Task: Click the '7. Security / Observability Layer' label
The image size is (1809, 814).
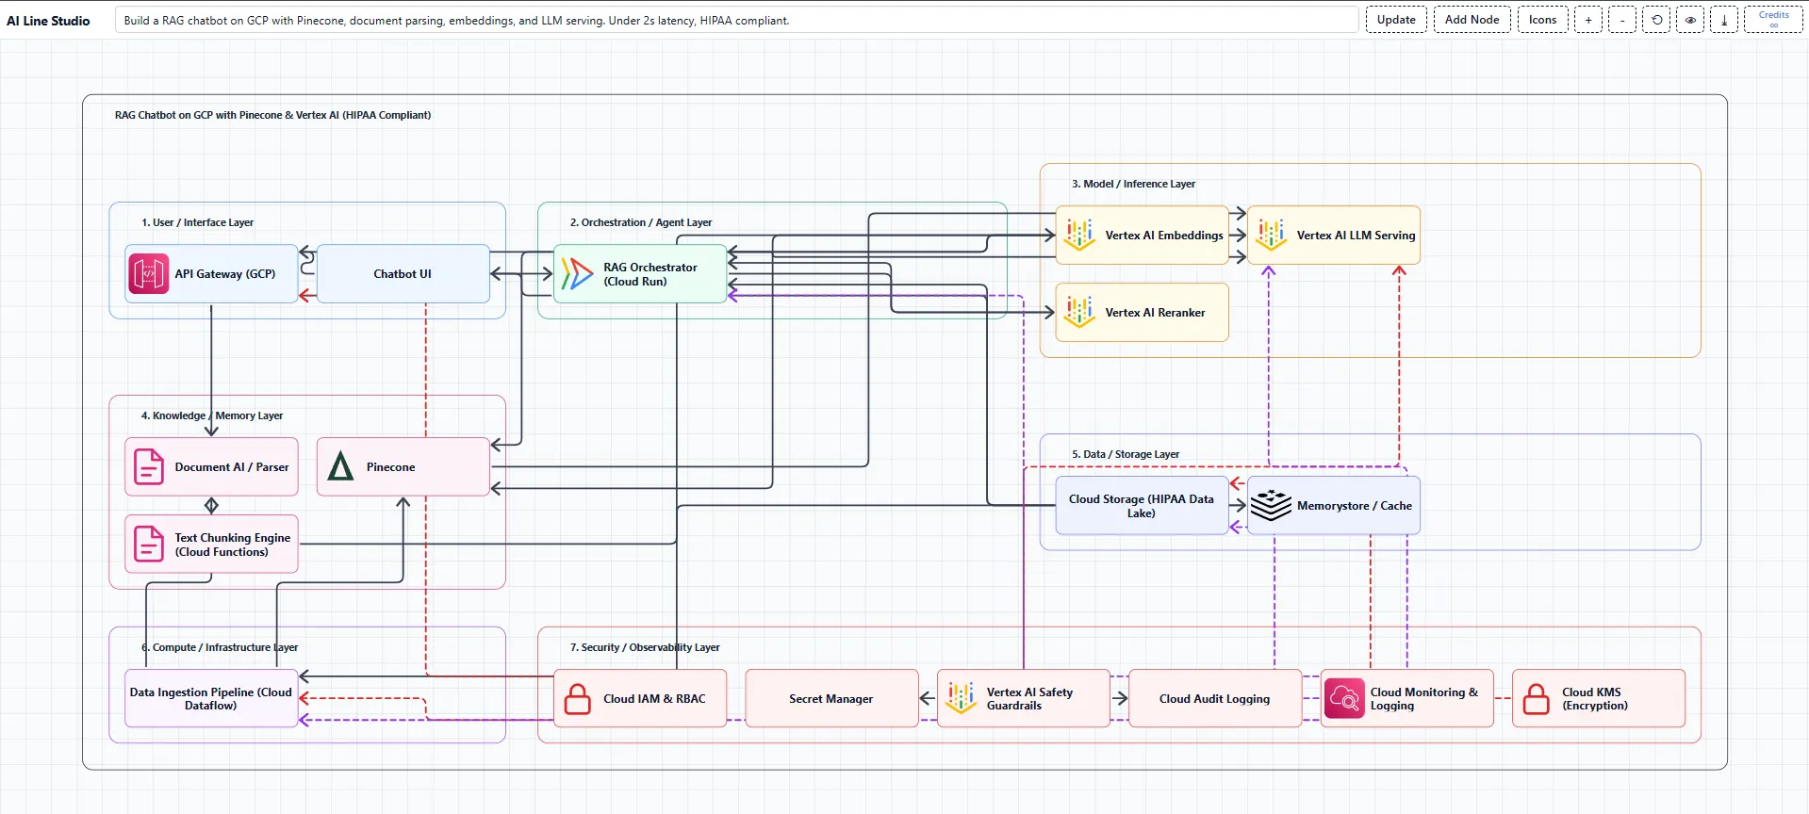Action: tap(645, 647)
